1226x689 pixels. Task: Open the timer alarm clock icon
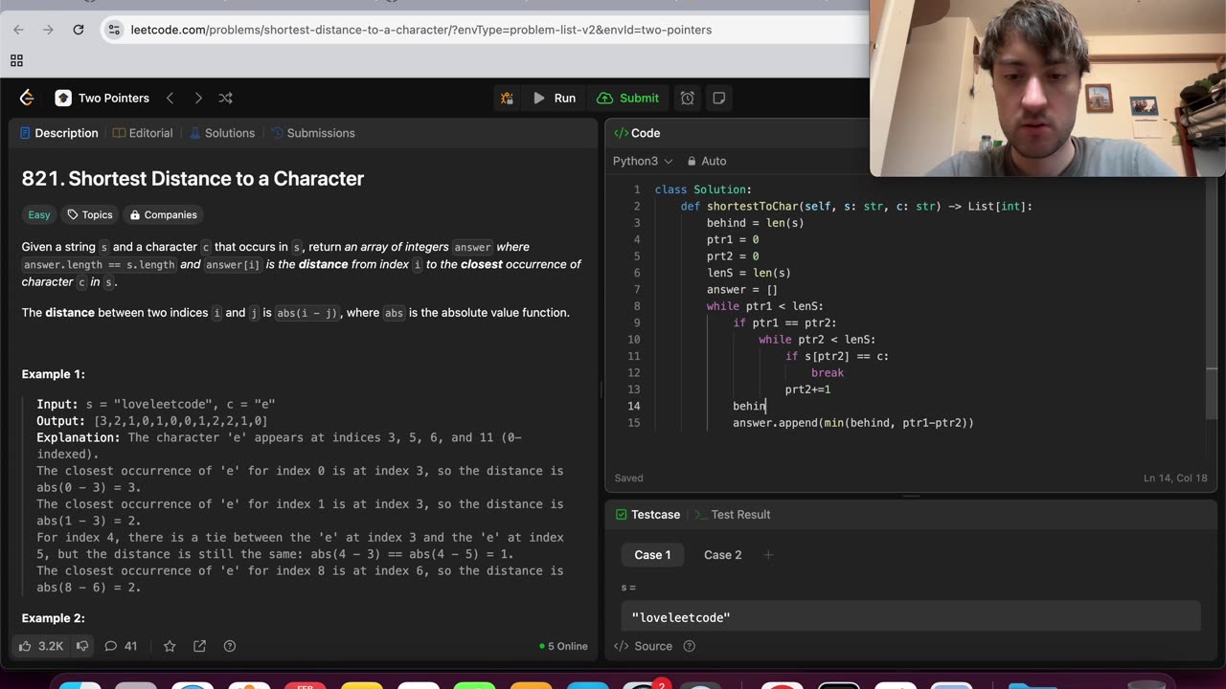pos(688,98)
